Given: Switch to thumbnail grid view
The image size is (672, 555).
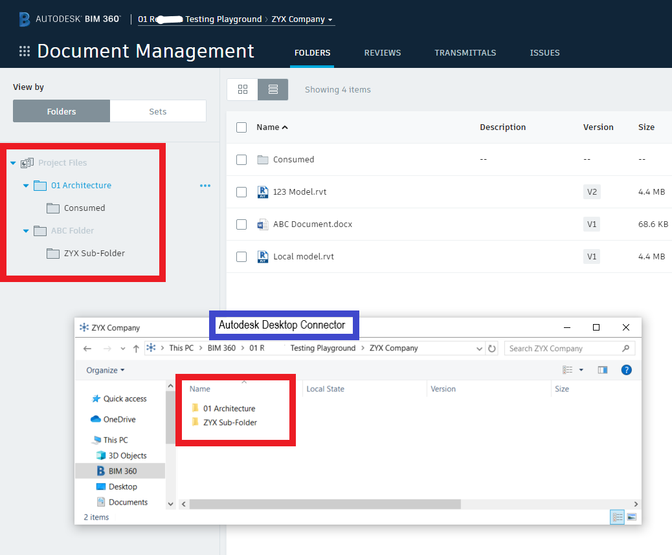Looking at the screenshot, I should pos(242,89).
